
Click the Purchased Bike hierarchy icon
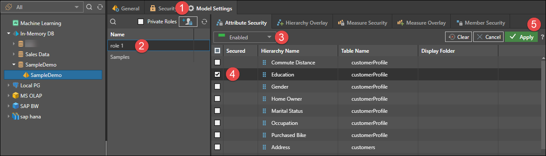pyautogui.click(x=264, y=135)
